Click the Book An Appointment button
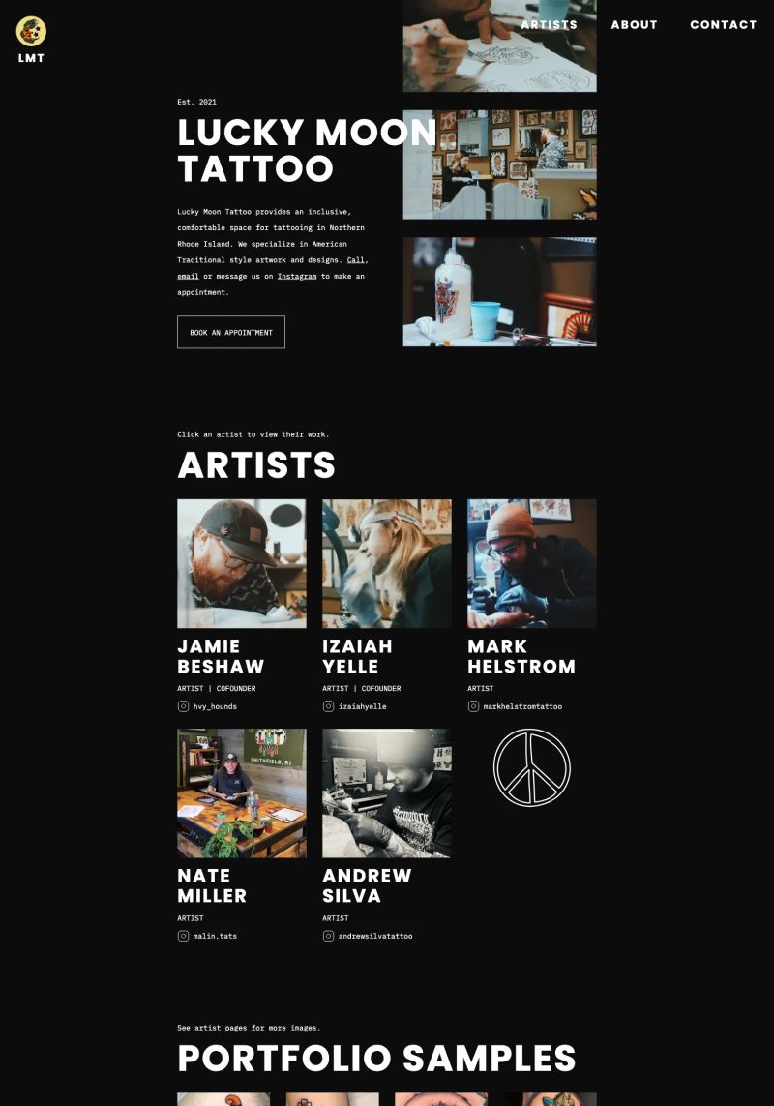Viewport: 774px width, 1106px height. point(230,332)
